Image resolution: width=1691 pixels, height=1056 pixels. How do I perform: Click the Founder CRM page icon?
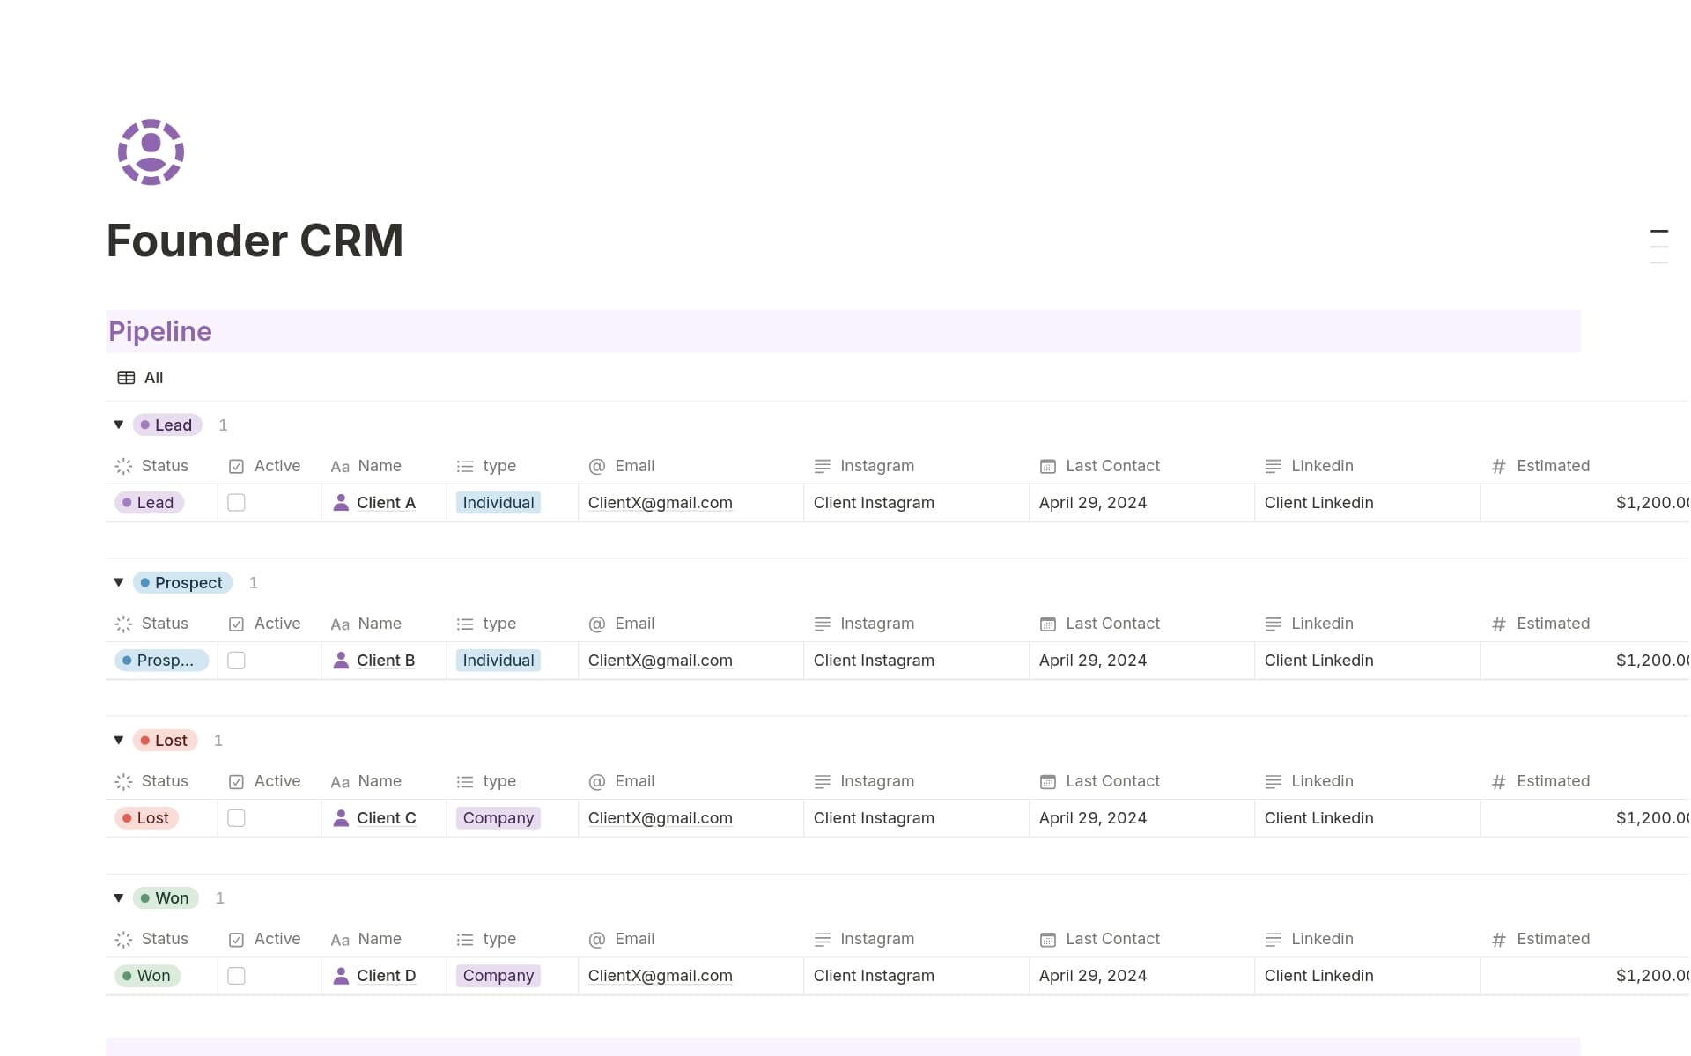[x=150, y=151]
